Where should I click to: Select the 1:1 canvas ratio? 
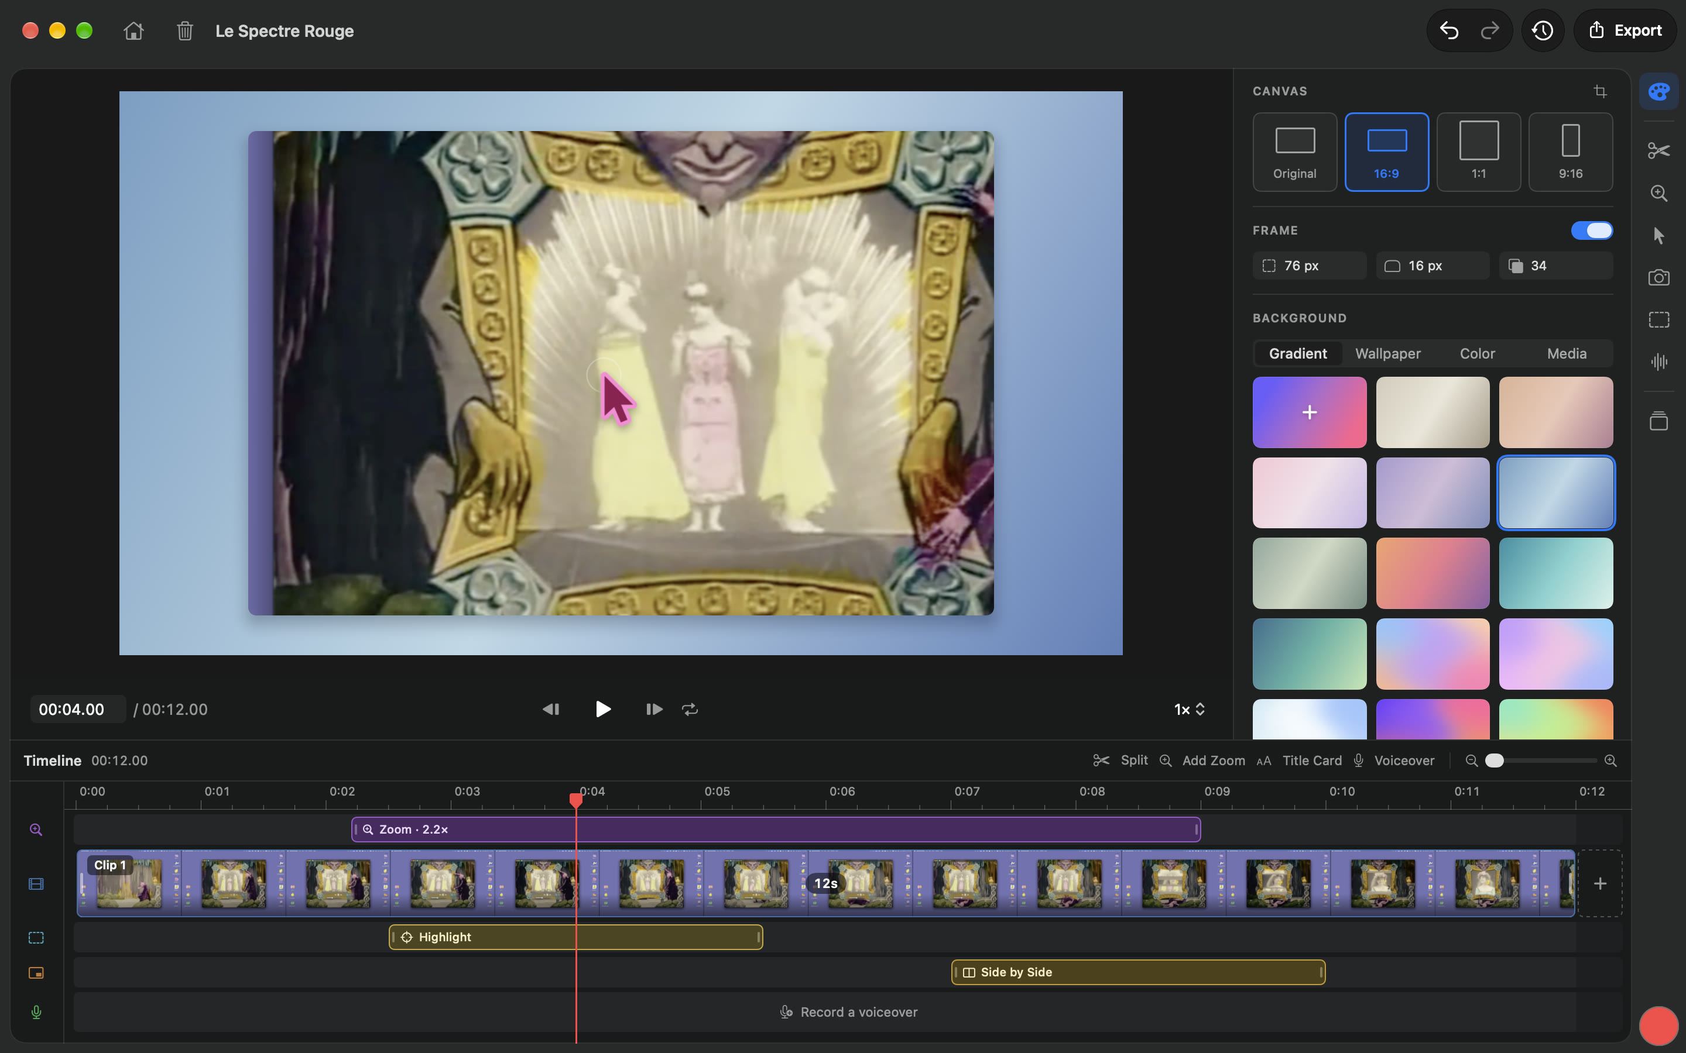[1478, 152]
